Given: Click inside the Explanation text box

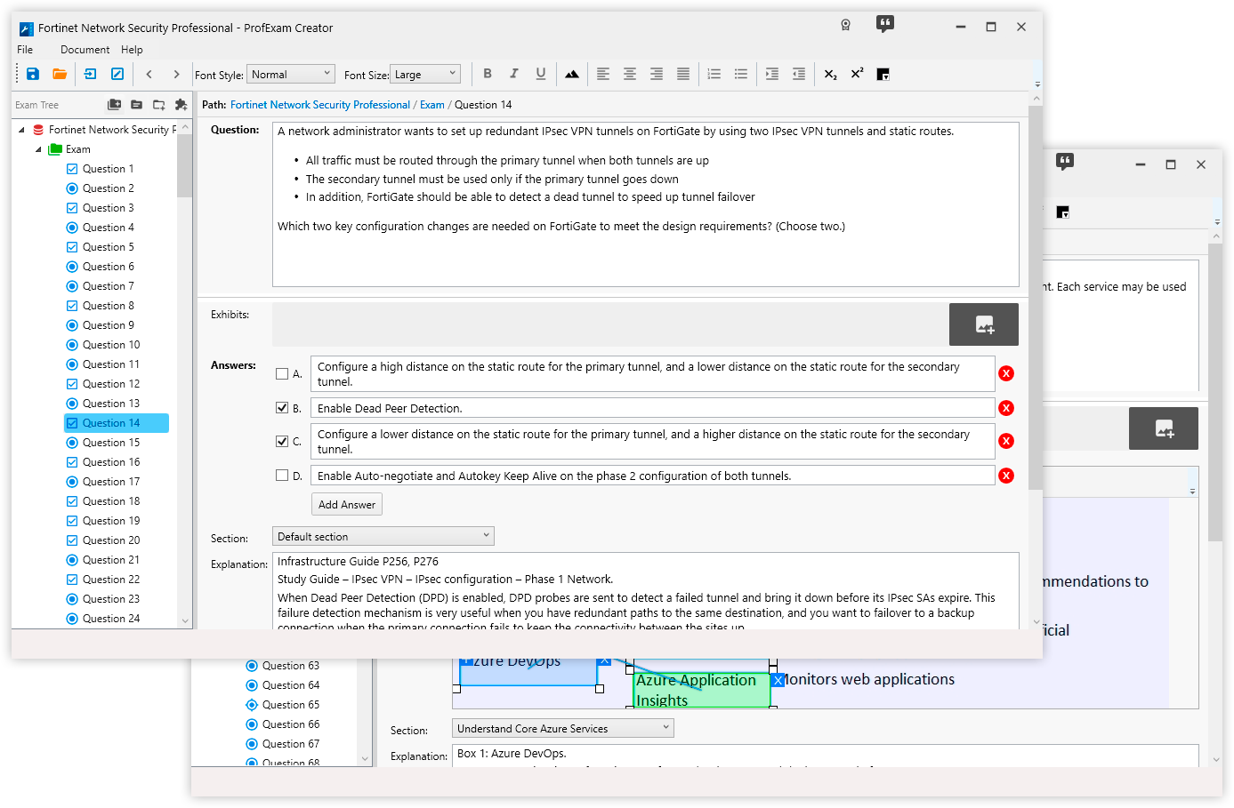Looking at the screenshot, I should tap(645, 591).
